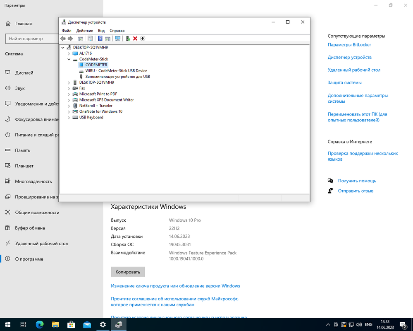Open the Действие menu
The height and width of the screenshot is (331, 413).
85,31
